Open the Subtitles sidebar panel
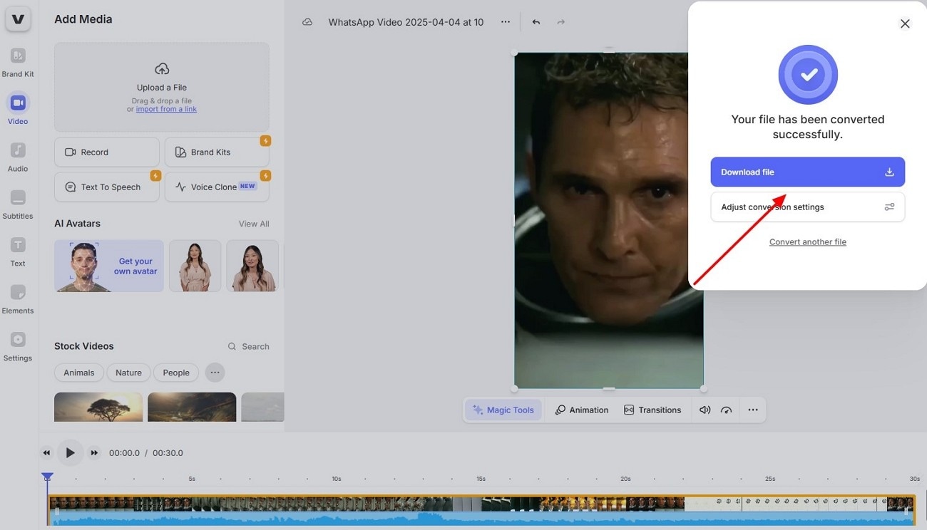Viewport: 927px width, 530px height. 18,204
